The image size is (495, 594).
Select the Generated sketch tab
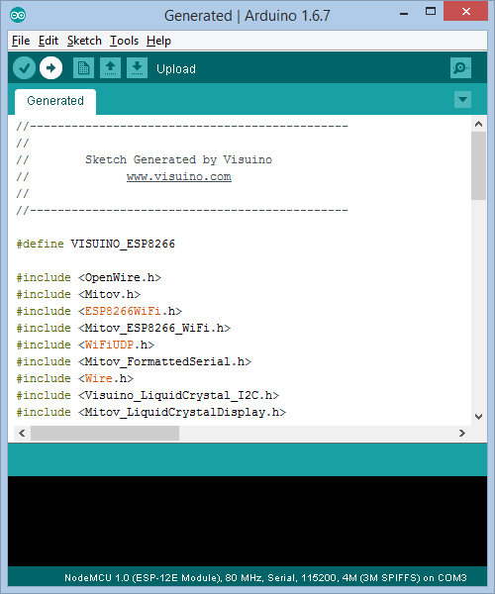point(55,102)
